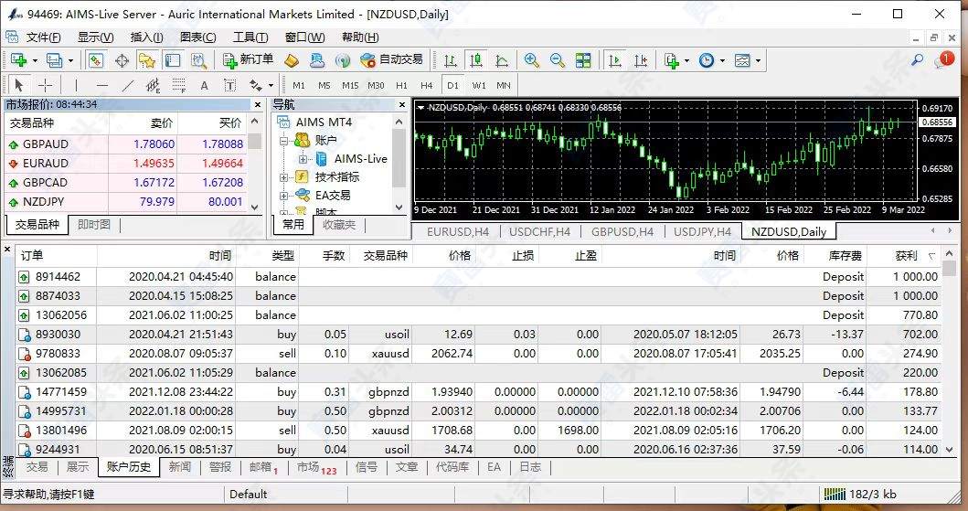
Task: Click the 新订单 new order button
Action: point(249,59)
